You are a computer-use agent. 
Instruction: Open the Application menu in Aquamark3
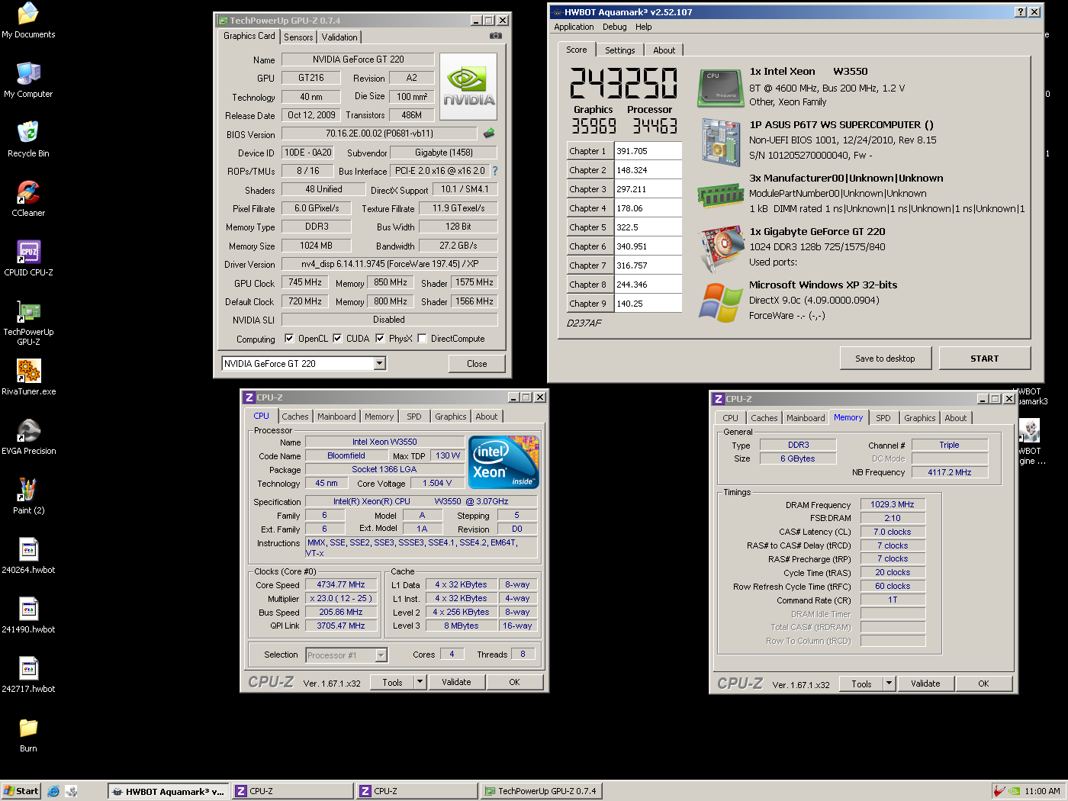[574, 27]
